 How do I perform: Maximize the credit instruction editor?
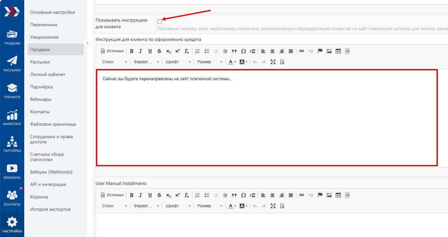273,62
